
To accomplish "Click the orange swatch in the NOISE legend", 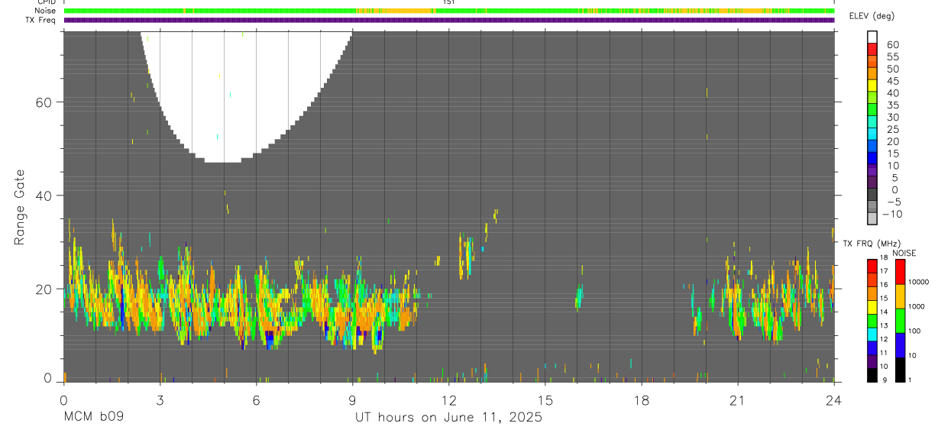I will (901, 296).
